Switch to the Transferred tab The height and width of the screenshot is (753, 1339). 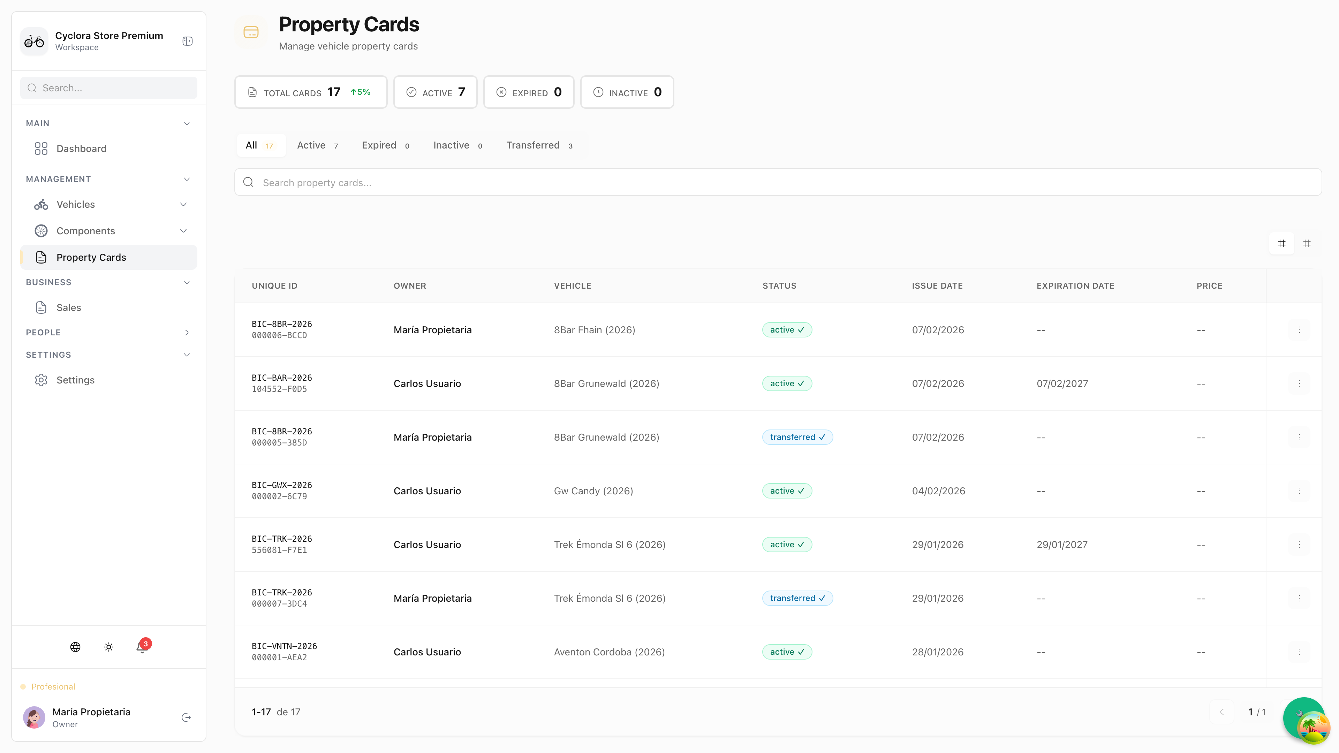(x=539, y=145)
